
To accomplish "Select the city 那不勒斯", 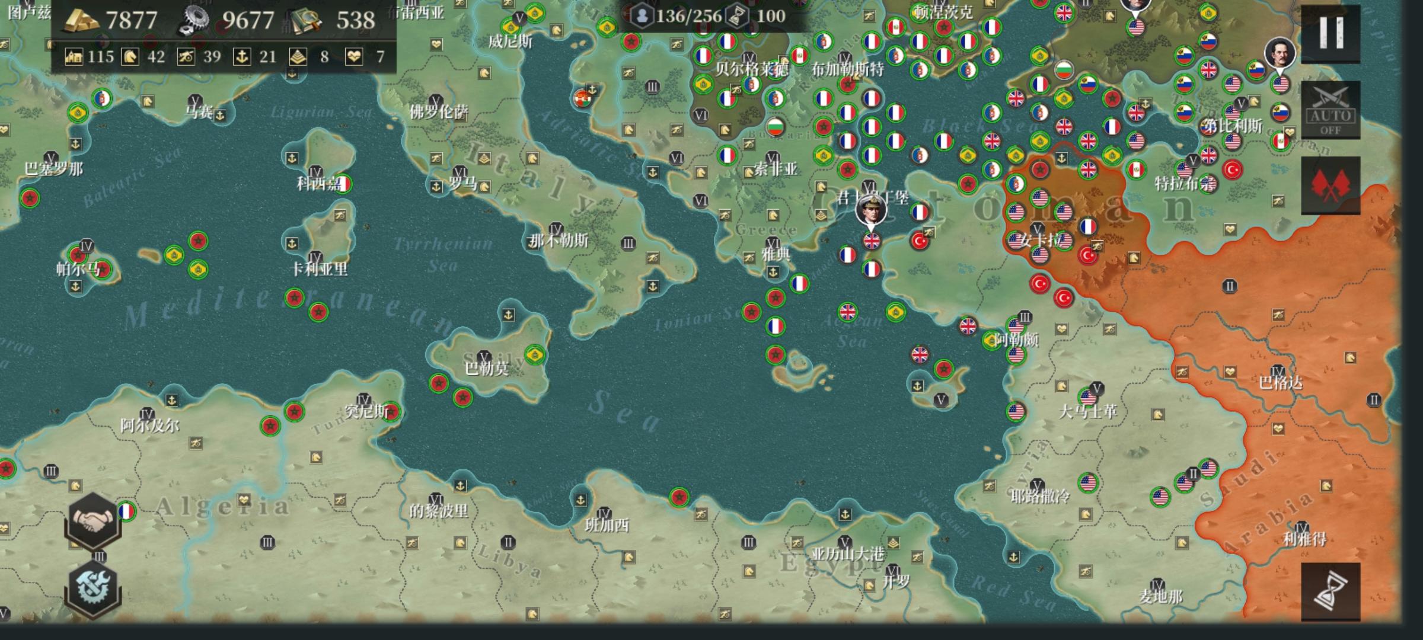I will point(559,240).
